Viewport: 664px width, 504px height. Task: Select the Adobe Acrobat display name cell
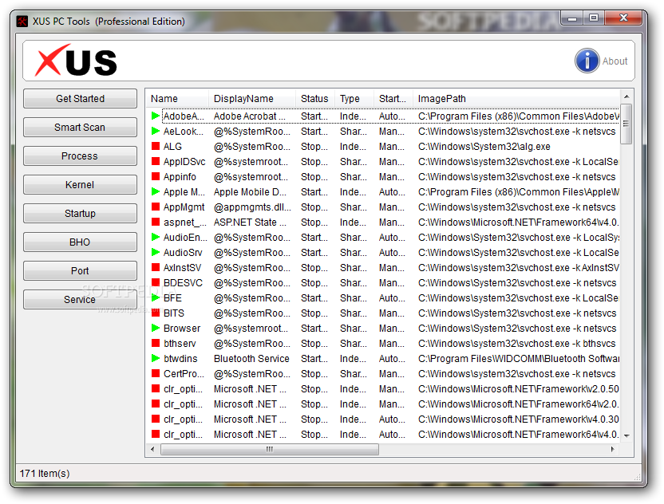coord(250,116)
